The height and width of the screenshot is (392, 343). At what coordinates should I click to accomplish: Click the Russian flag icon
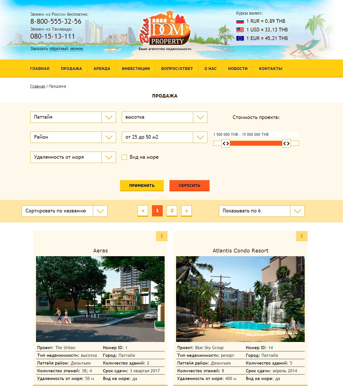pos(240,21)
